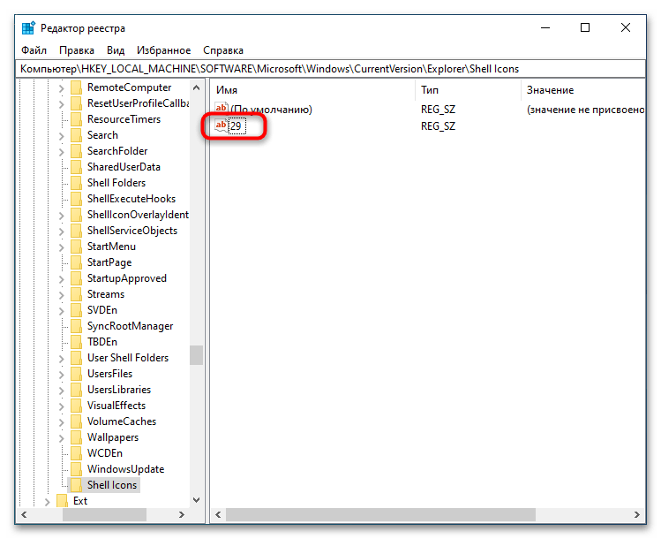Open the Справка menu

point(223,50)
